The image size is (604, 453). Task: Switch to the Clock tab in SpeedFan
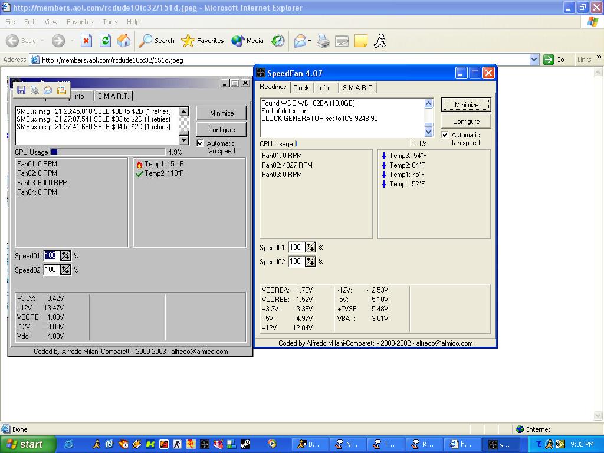pos(301,88)
